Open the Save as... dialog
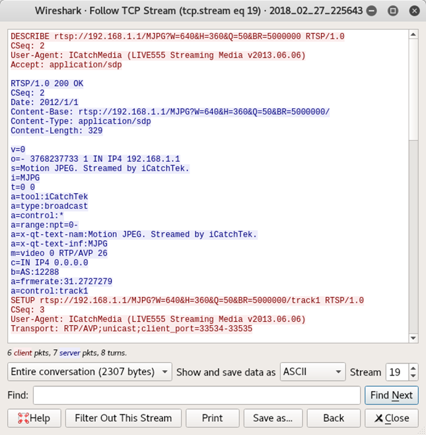 (x=273, y=418)
